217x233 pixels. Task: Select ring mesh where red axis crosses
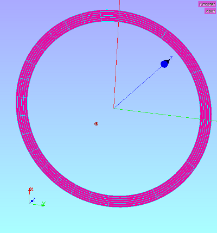tap(119, 16)
